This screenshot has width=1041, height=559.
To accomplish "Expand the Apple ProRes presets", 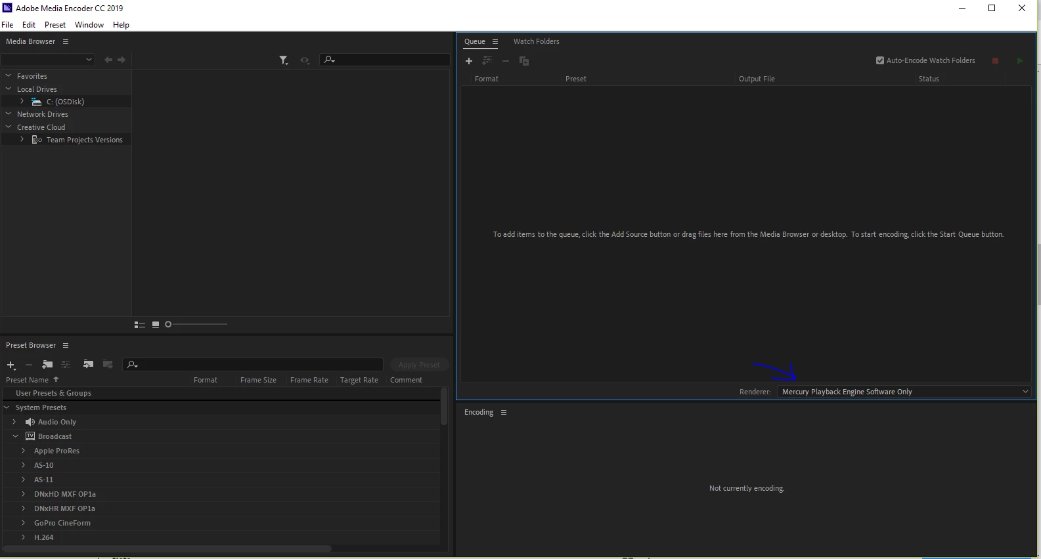I will 24,451.
